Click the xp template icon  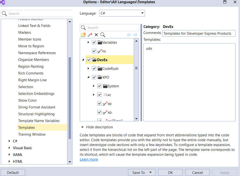[105, 103]
